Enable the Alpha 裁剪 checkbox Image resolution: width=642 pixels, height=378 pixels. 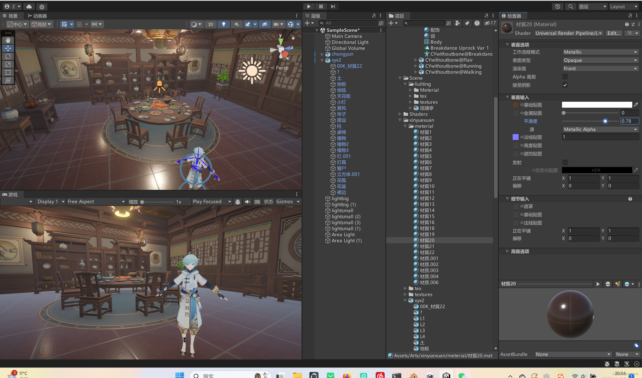[565, 77]
